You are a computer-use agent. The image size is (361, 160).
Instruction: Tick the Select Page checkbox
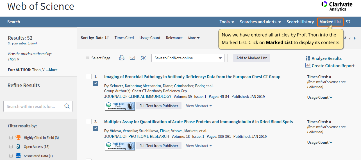click(87, 58)
